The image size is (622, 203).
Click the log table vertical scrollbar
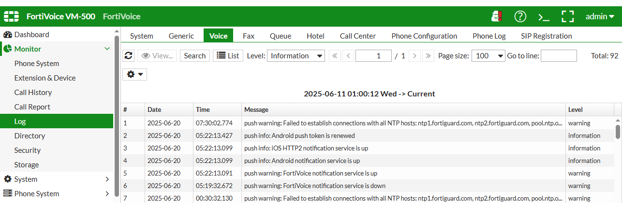618,131
